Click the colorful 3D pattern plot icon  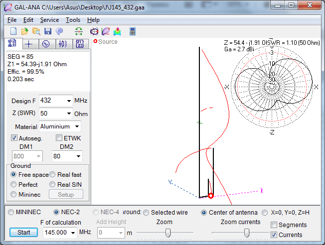(x=117, y=31)
